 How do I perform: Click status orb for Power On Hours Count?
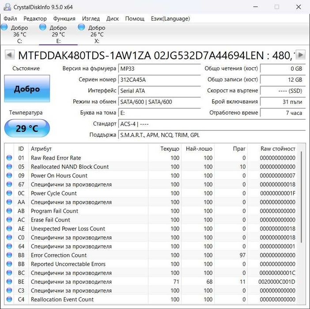[9, 175]
